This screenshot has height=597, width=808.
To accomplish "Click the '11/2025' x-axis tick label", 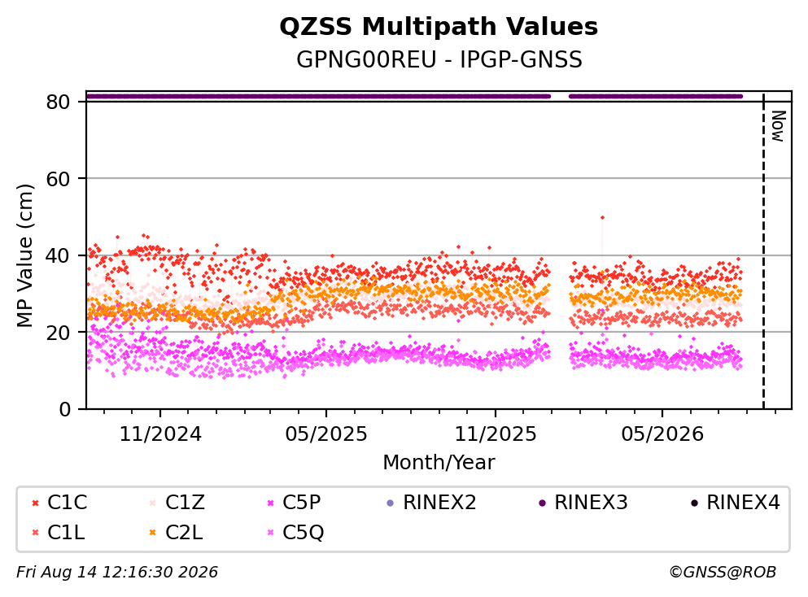I will point(496,434).
